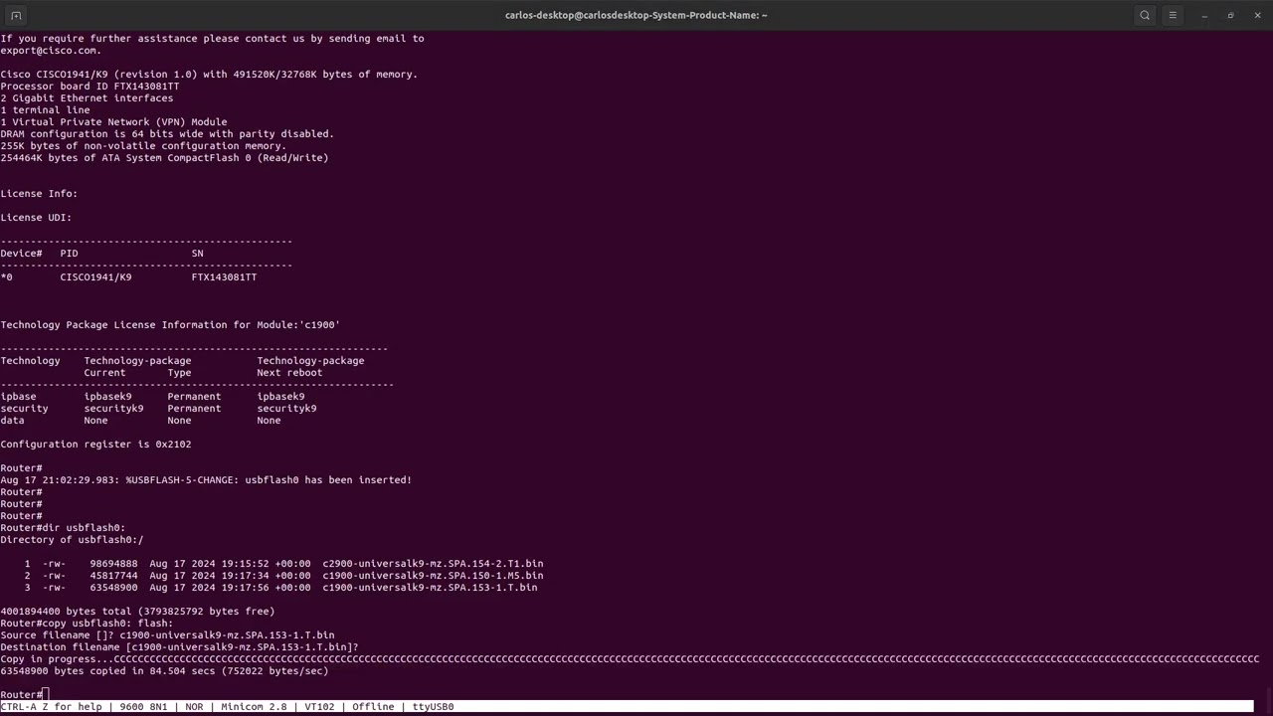1273x716 pixels.
Task: Select the c1900-universalk9-mz.SPA.150-1.M5.bin filename
Action: 433,576
